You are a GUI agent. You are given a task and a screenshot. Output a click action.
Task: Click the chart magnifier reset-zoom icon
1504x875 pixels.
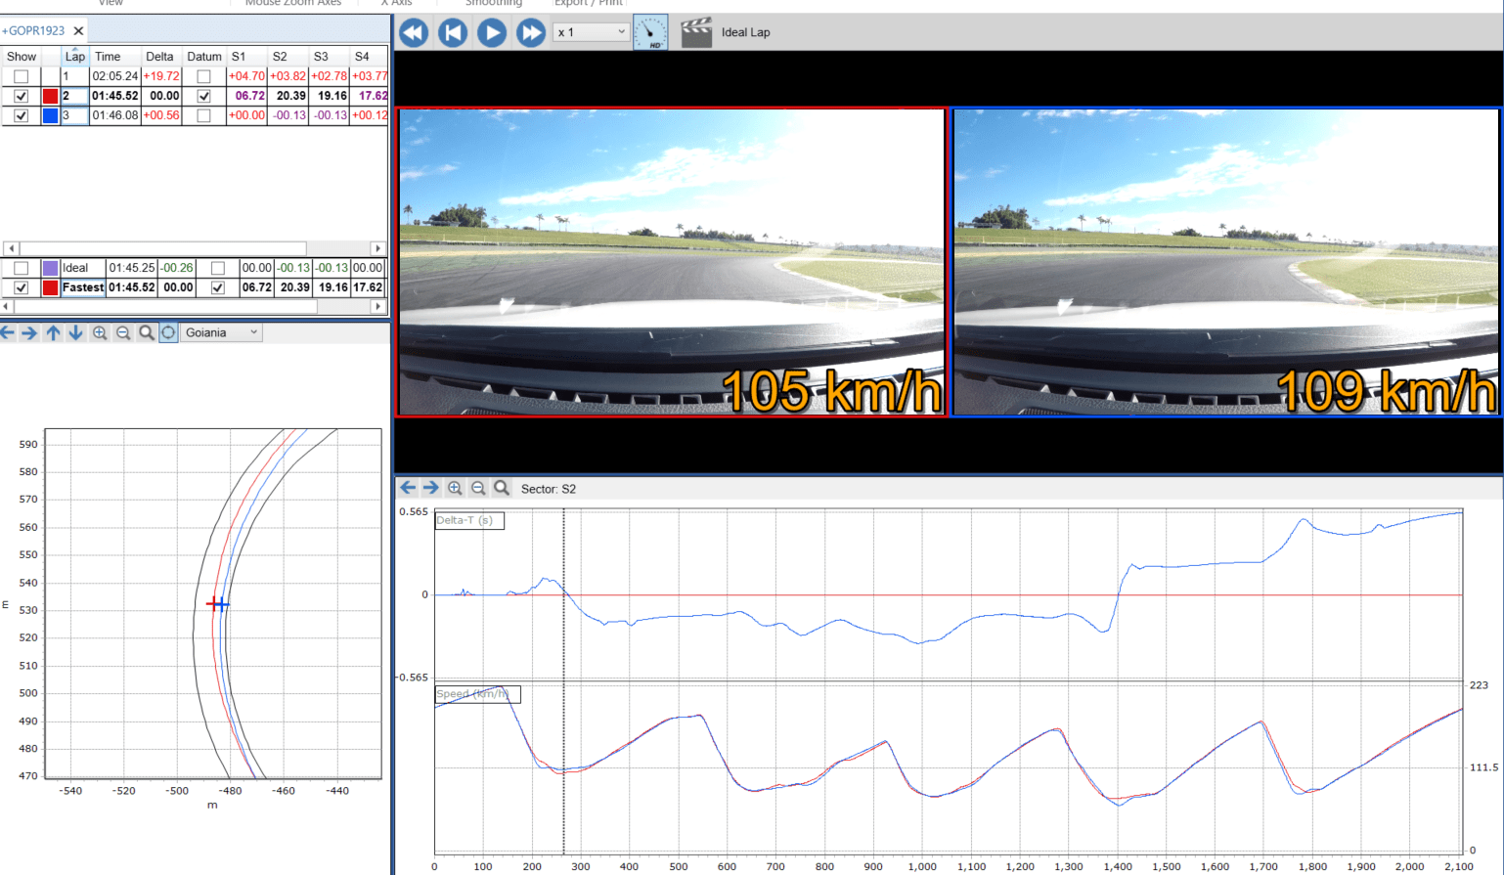click(x=502, y=488)
